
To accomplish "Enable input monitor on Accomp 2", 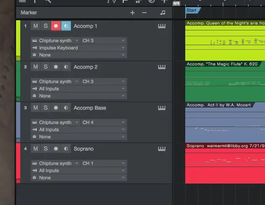I will point(66,67).
